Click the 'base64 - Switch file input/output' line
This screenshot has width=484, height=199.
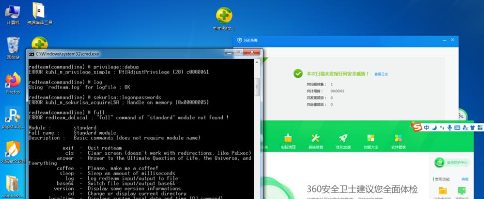pos(116,183)
